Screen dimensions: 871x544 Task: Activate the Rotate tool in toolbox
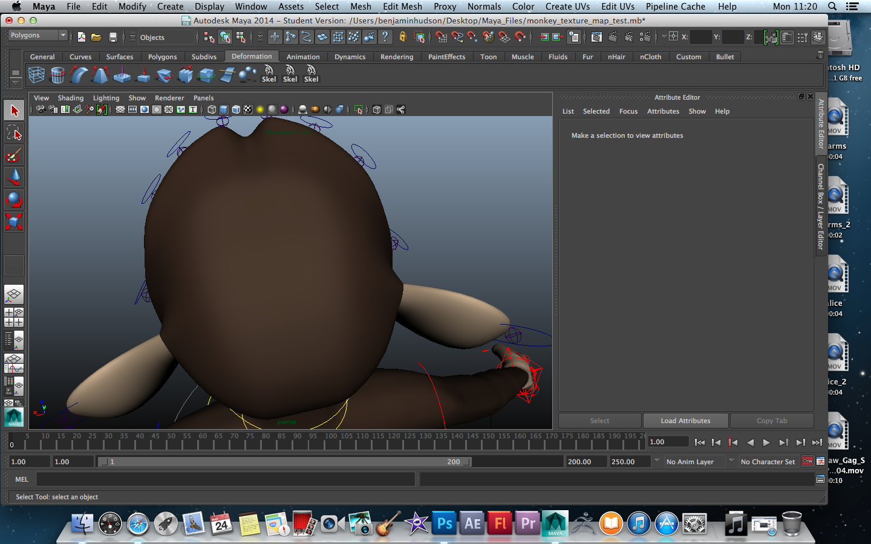[14, 199]
